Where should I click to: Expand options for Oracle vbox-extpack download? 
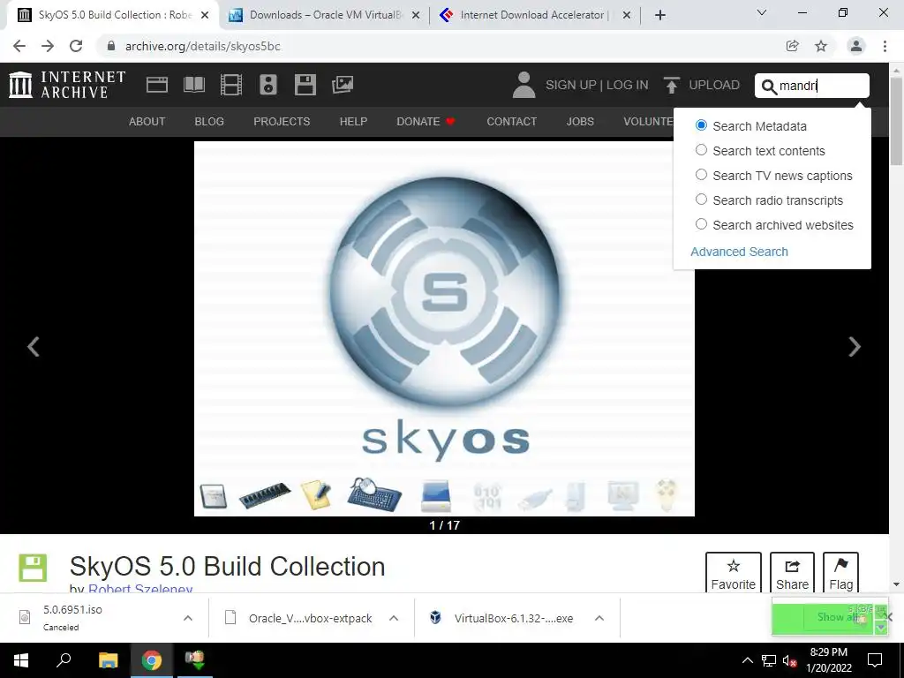pyautogui.click(x=394, y=618)
